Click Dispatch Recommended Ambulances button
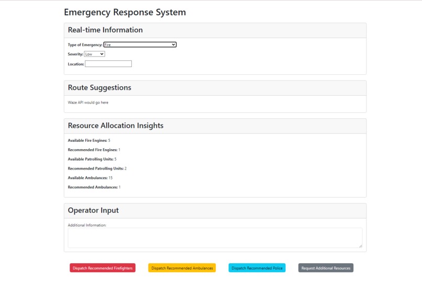This screenshot has height=281, width=422. 182,268
